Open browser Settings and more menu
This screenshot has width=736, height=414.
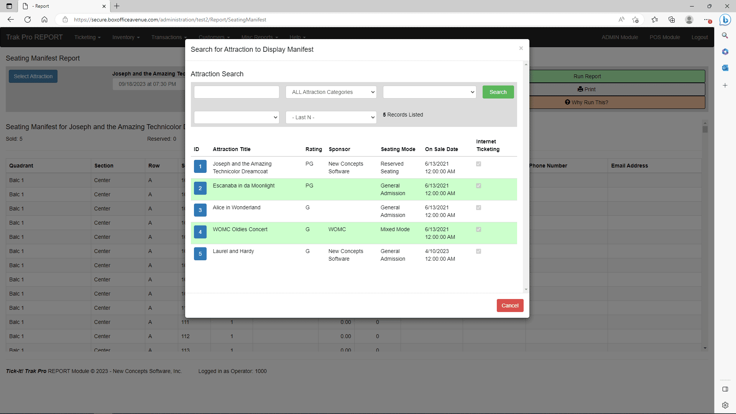[707, 20]
